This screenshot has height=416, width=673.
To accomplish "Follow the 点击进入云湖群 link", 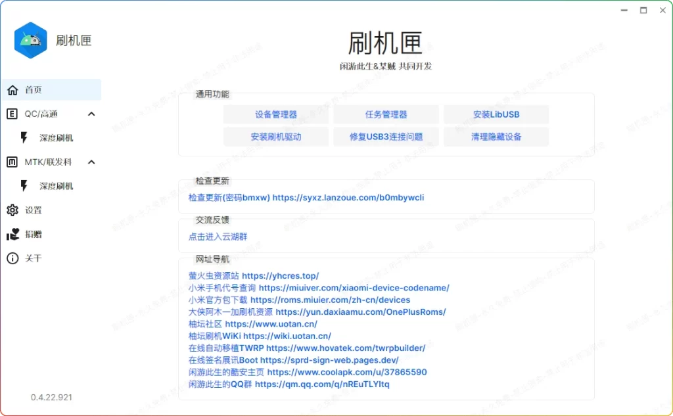I will click(218, 237).
